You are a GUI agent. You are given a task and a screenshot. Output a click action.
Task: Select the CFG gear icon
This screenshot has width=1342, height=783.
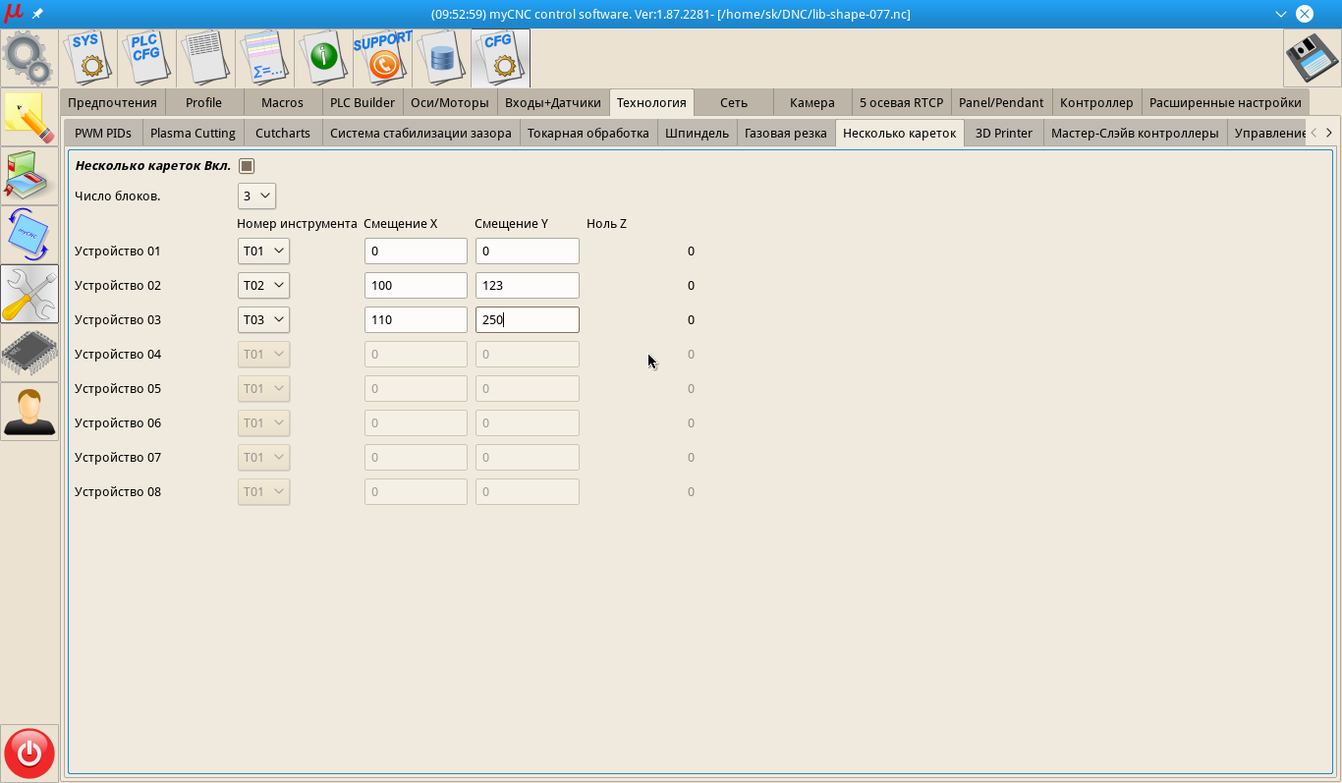(501, 58)
